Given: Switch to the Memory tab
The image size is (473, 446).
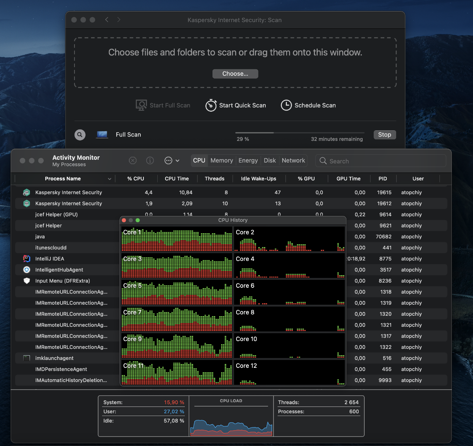Looking at the screenshot, I should click(222, 161).
